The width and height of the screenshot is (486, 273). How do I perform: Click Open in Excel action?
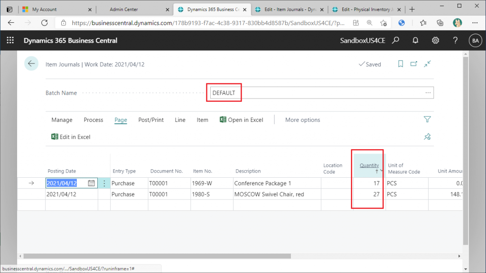click(242, 120)
